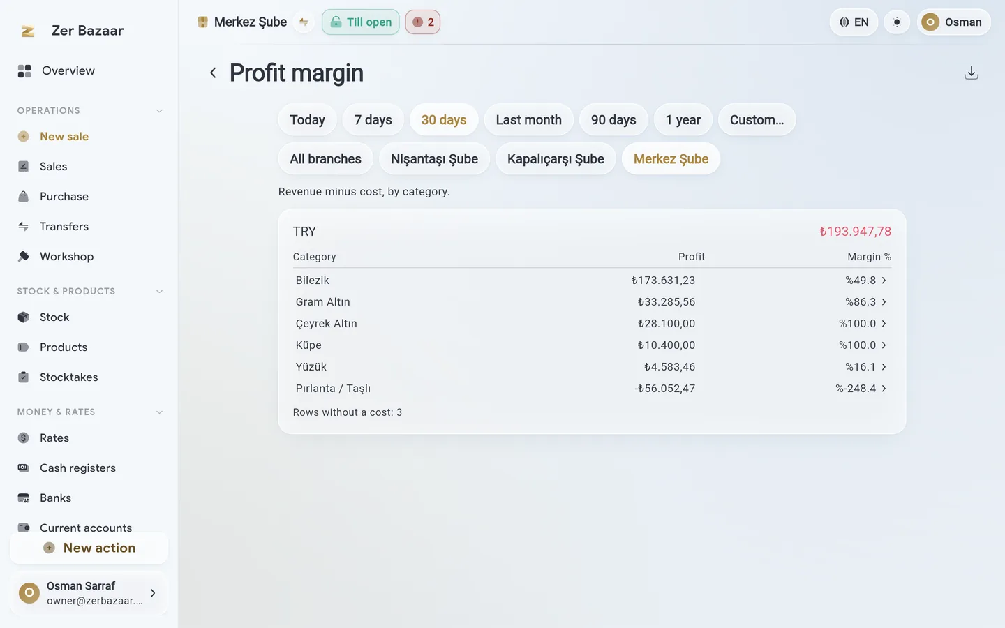Filter by Kapalıçarşı Şube branch
Screen dimensions: 1005x628
[556, 159]
